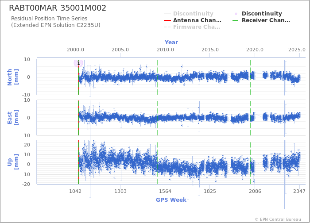
Task: Click the 2010.0 year tick label
Action: 165,50
